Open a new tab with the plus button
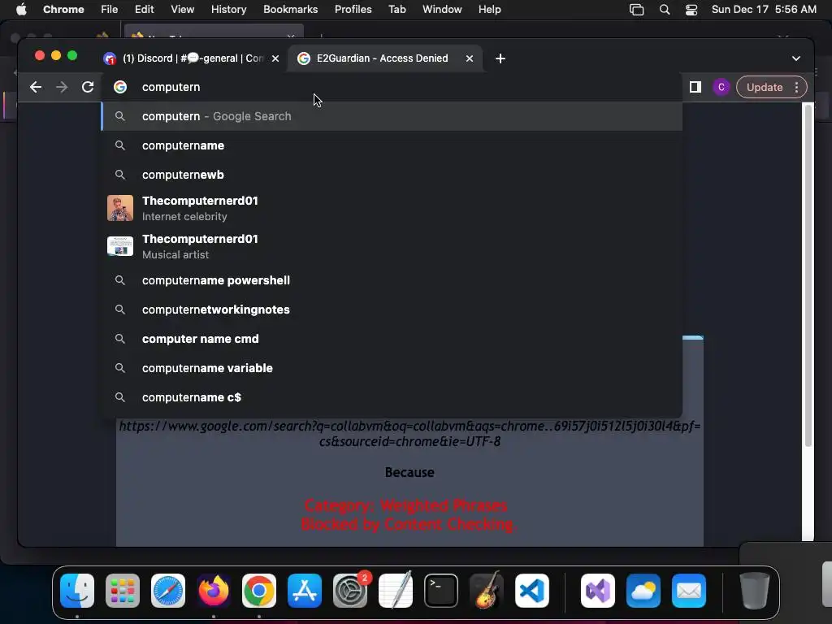Viewport: 832px width, 624px height. tap(500, 58)
